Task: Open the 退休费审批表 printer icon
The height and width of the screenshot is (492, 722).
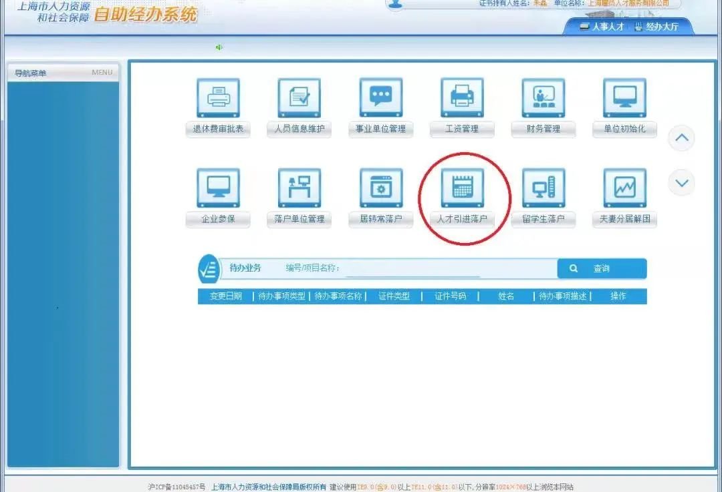Action: tap(218, 98)
